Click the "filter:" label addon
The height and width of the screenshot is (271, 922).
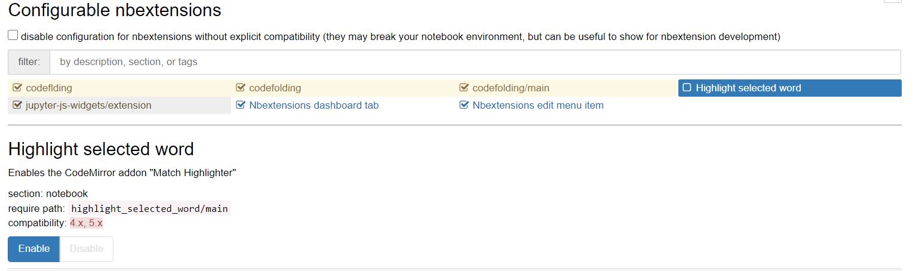[x=29, y=62]
